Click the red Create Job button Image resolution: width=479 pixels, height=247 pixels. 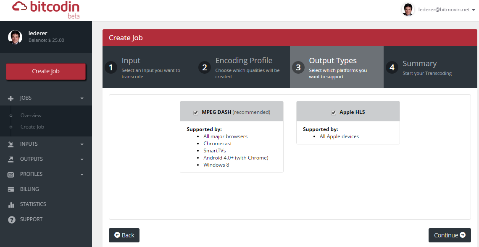(x=46, y=71)
